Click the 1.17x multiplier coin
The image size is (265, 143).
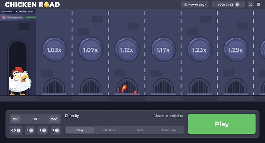point(163,50)
